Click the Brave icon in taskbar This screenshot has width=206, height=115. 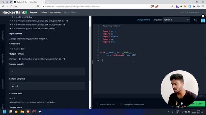tap(28, 112)
